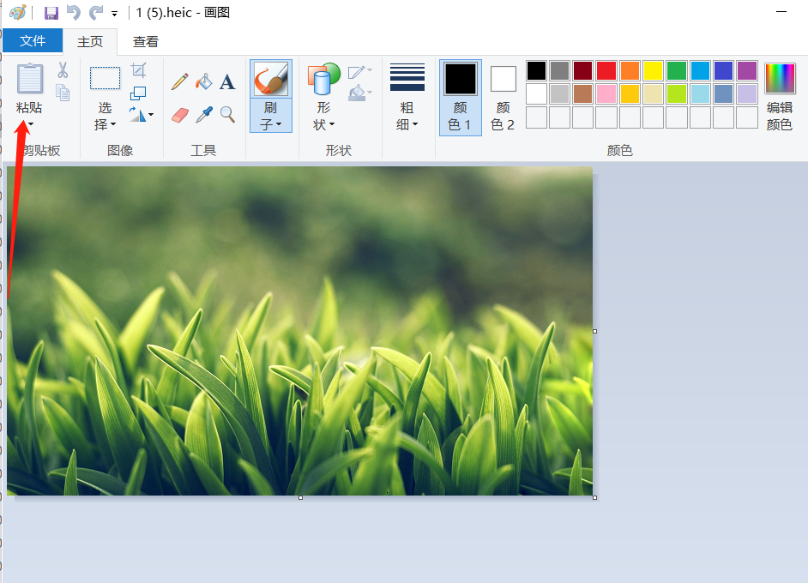The width and height of the screenshot is (808, 583).
Task: Pick the red color swatch
Action: click(606, 70)
